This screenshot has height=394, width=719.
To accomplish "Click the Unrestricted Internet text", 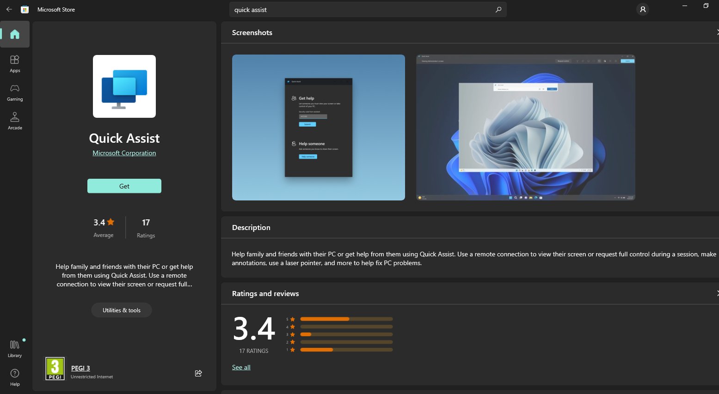I will coord(92,377).
